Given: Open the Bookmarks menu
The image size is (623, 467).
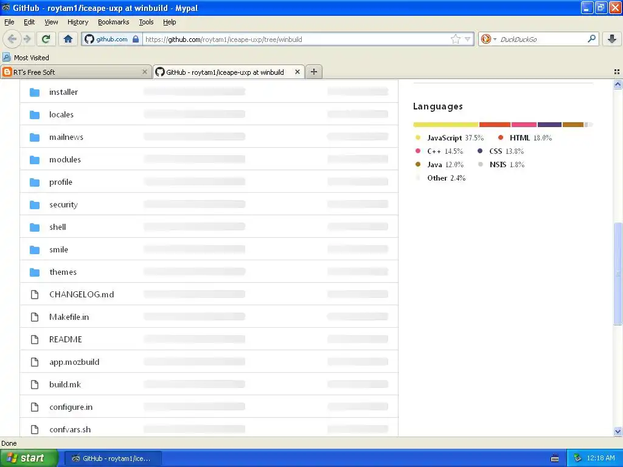Looking at the screenshot, I should click(114, 22).
